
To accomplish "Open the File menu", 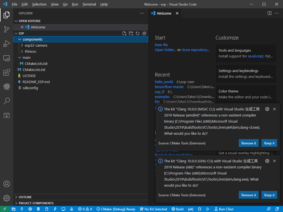I will (x=14, y=4).
